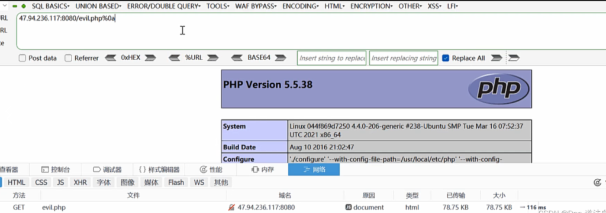Image resolution: width=606 pixels, height=213 pixels.
Task: Click the JS badge icon beside document
Action: point(348,207)
